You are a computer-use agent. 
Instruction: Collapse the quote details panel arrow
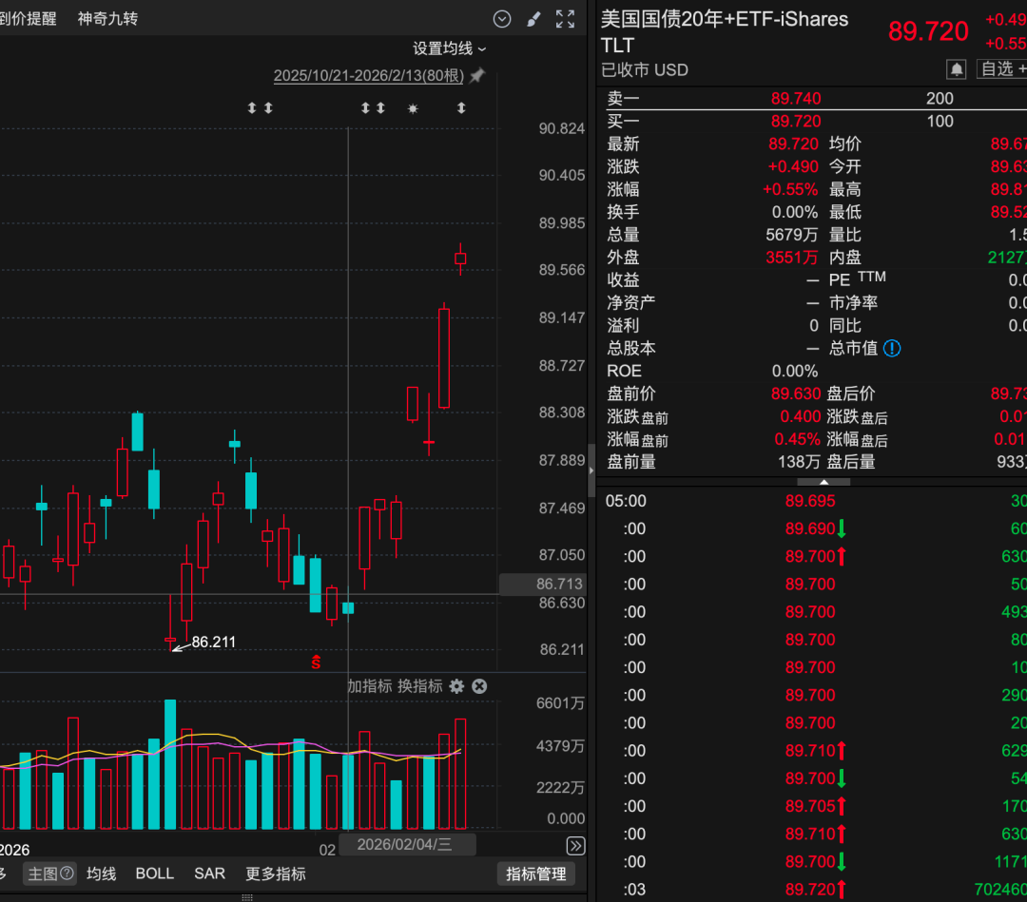824,482
